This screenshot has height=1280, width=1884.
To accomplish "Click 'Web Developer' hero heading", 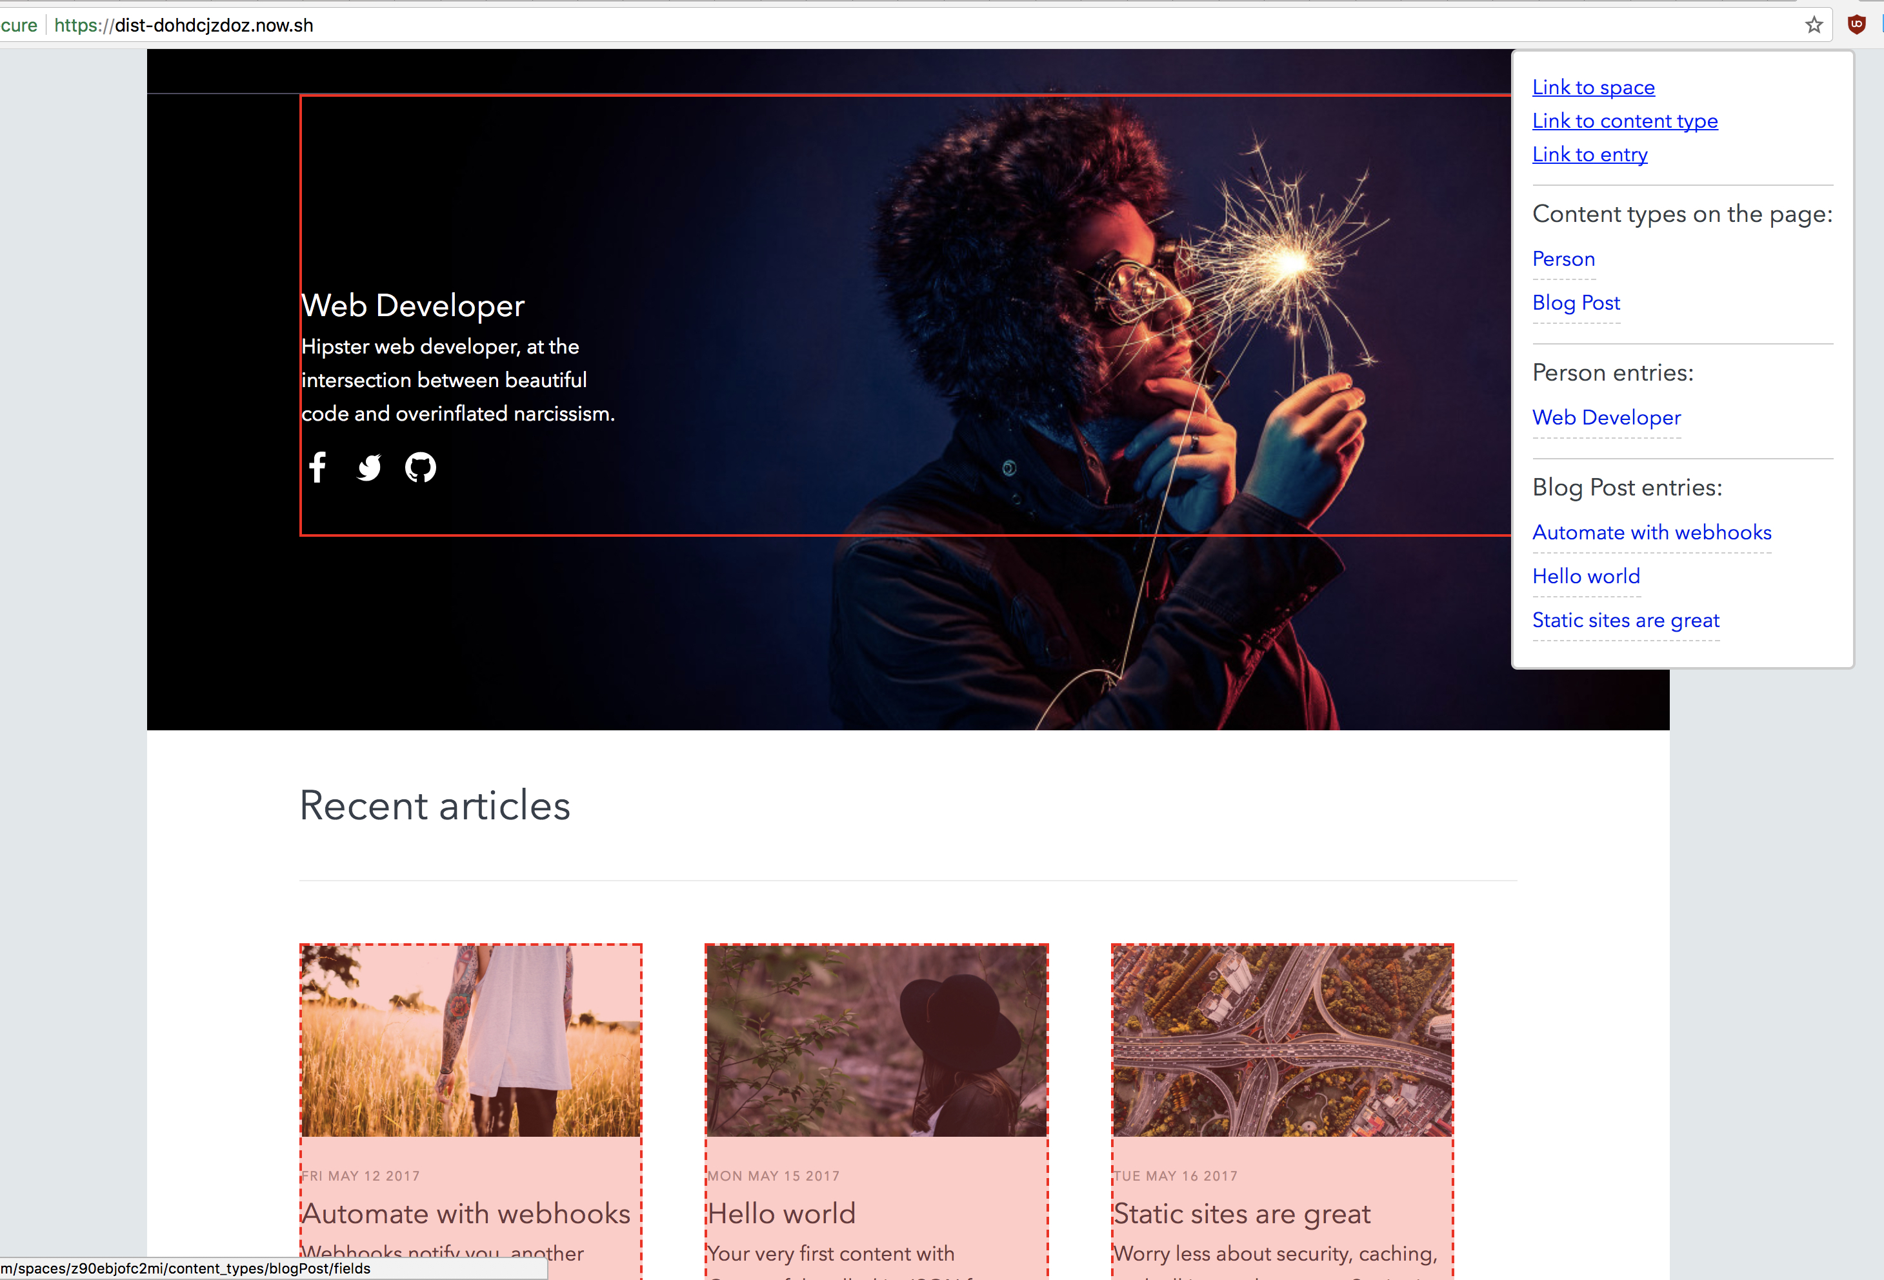I will pos(413,306).
